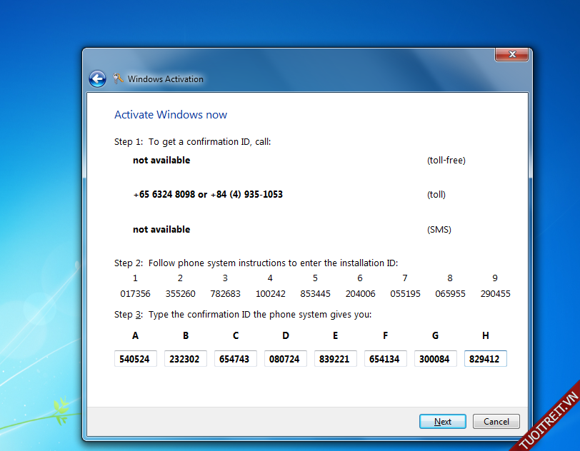Viewport: 580px width, 451px height.
Task: Click installation ID group 1 value 017356
Action: point(135,294)
